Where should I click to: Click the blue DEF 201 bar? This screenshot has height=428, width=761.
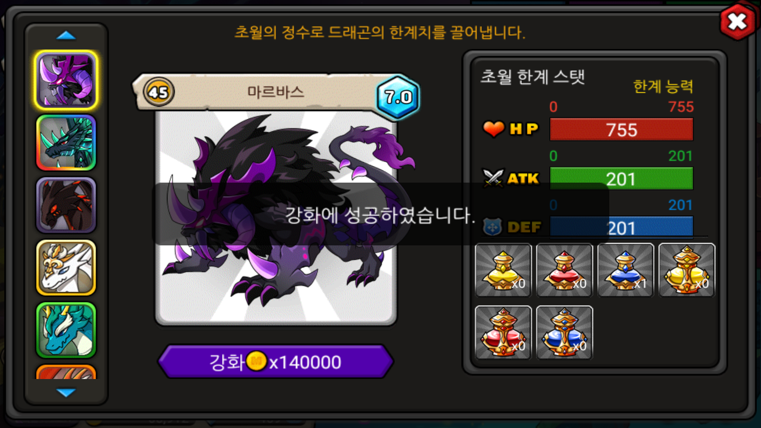pyautogui.click(x=621, y=227)
